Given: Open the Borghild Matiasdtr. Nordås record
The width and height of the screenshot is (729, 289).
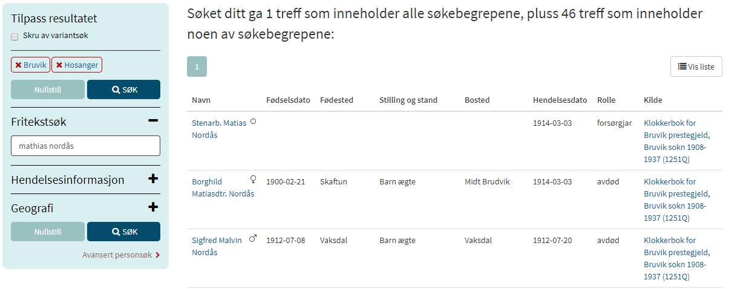Looking at the screenshot, I should [x=223, y=187].
